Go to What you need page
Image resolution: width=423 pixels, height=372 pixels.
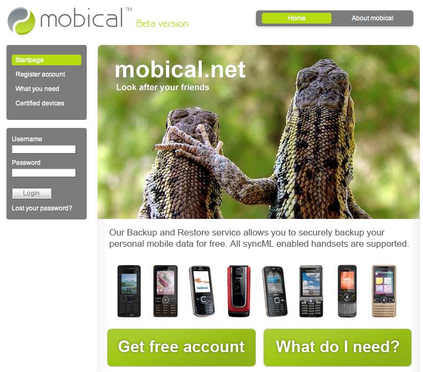37,89
